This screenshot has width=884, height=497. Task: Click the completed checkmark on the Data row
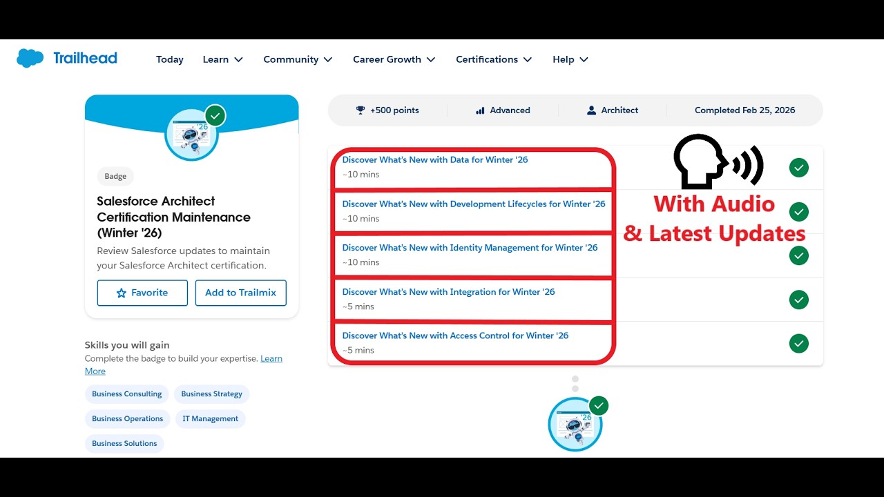pos(799,168)
